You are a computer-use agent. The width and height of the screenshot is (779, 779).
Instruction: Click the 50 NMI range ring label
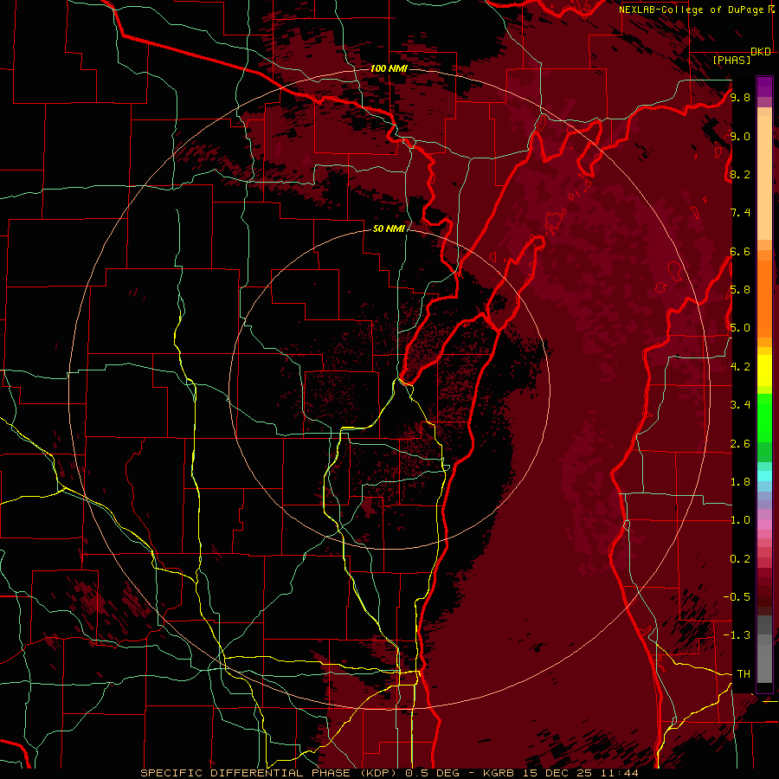tap(389, 229)
